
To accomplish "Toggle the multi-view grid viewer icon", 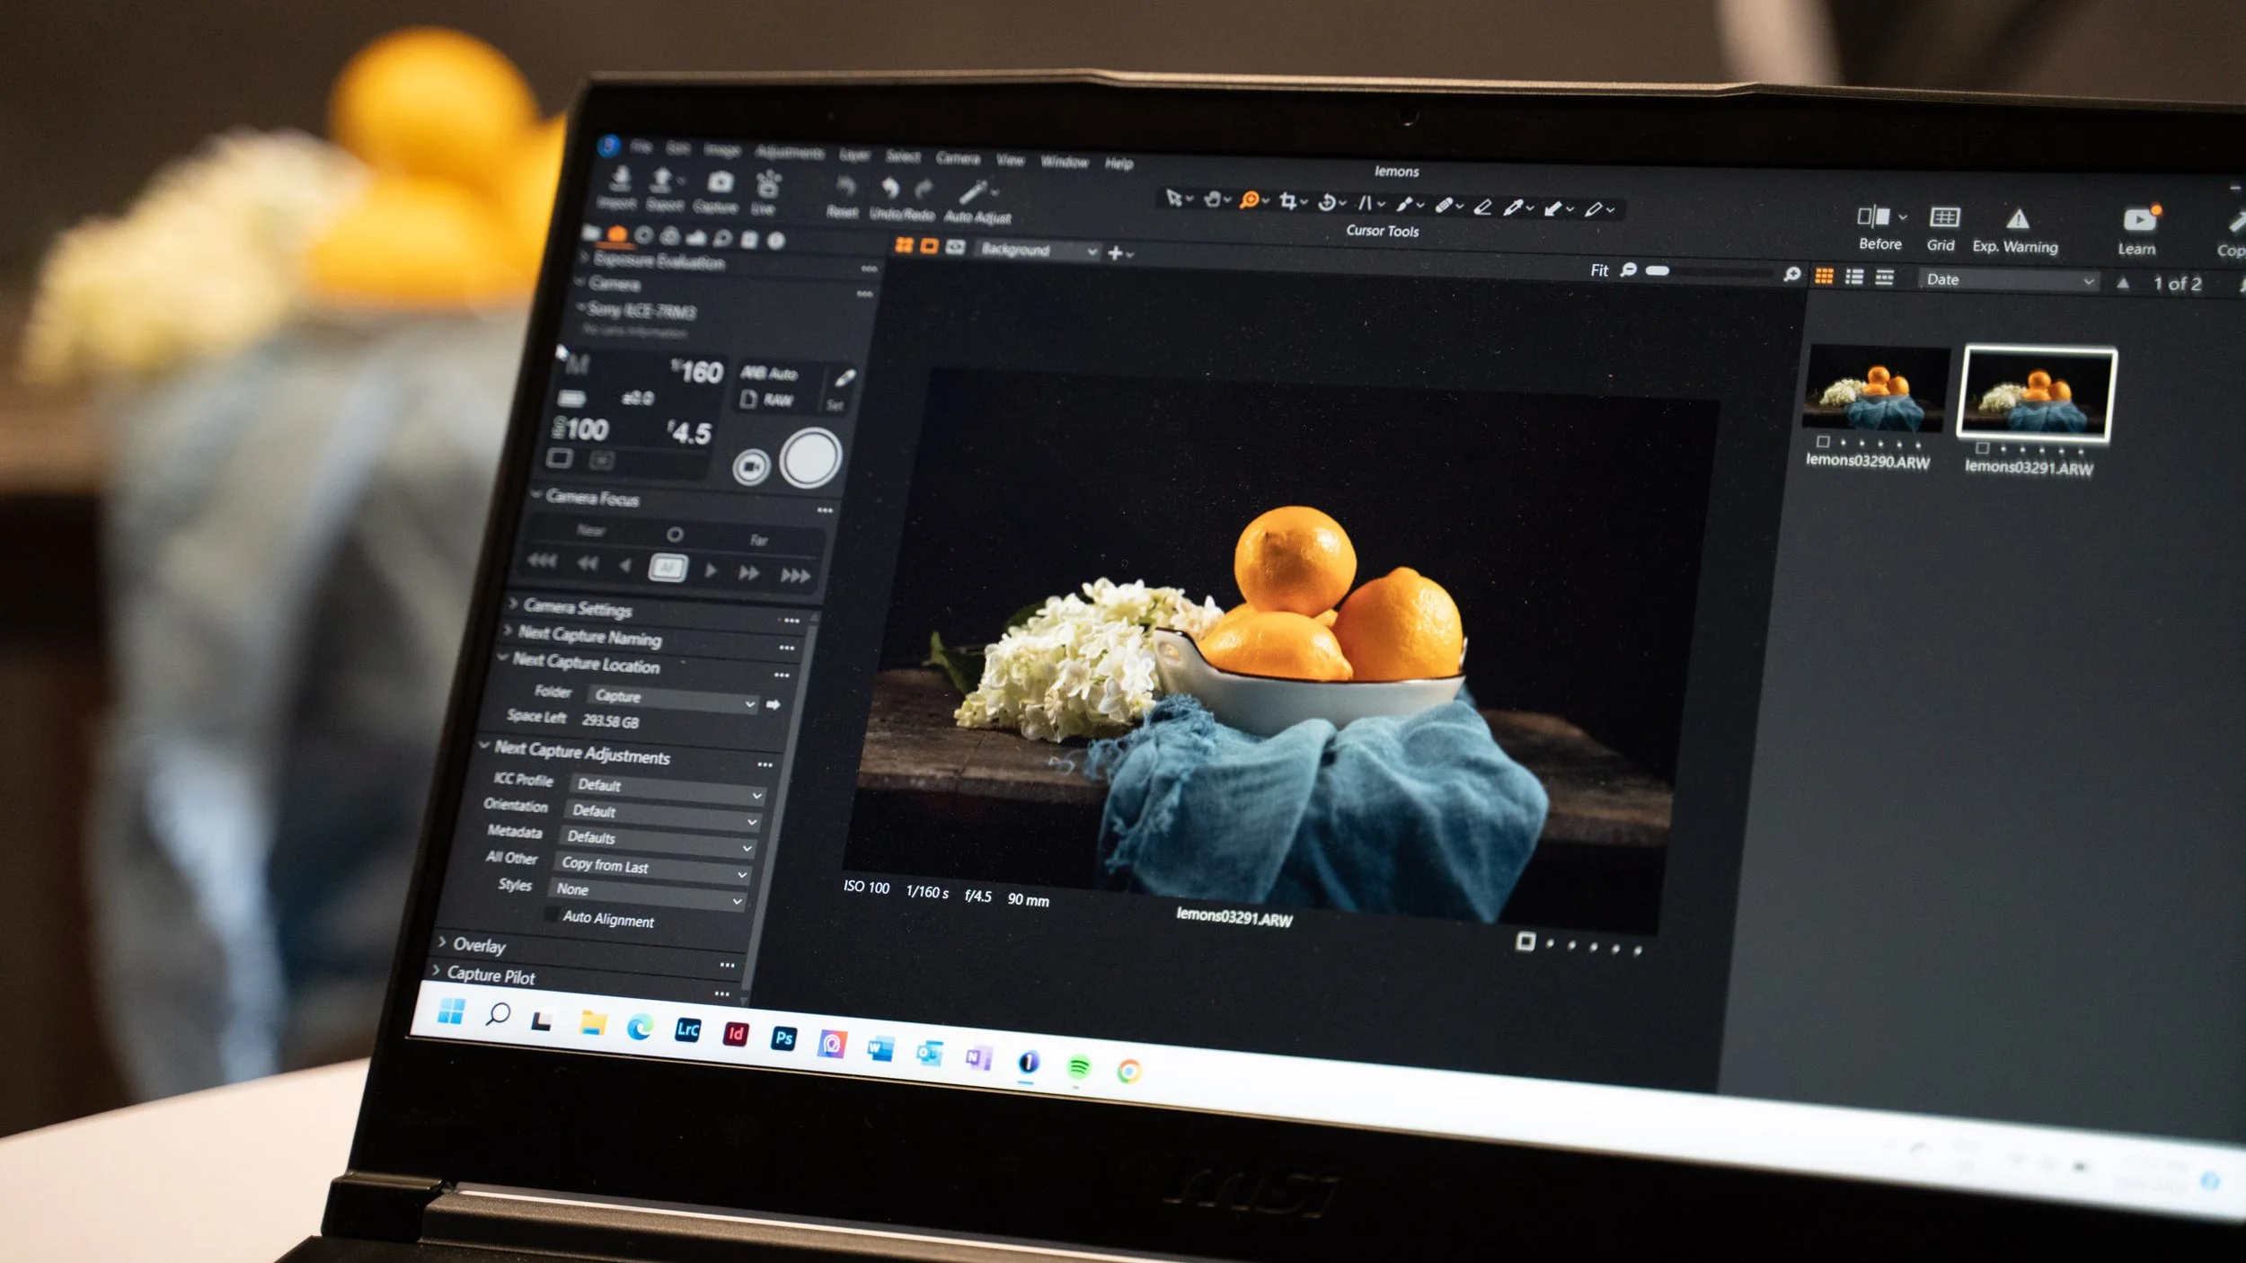I will click(904, 245).
